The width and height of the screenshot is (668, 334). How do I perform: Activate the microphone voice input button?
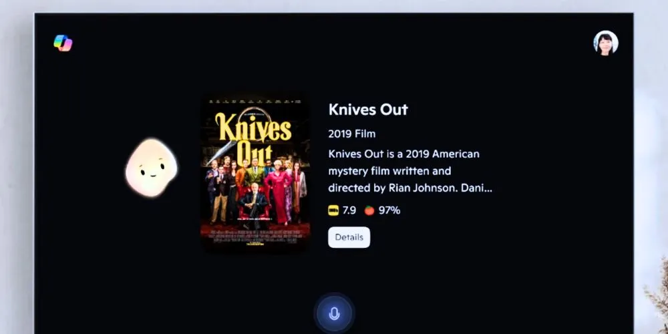(x=335, y=314)
